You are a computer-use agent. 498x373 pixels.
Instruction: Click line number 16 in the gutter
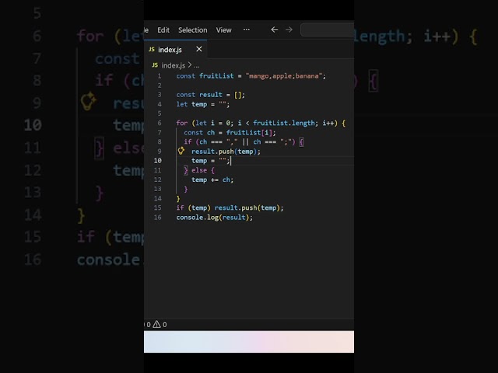pyautogui.click(x=158, y=218)
